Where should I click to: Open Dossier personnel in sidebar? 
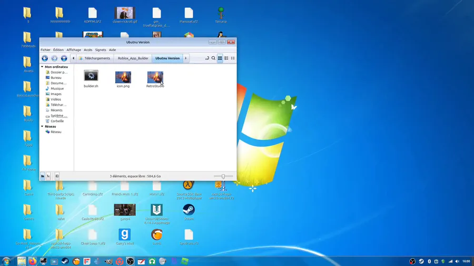point(56,73)
